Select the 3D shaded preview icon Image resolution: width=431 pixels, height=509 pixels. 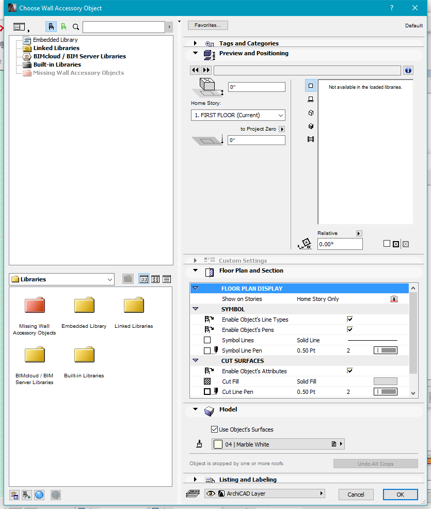(311, 126)
